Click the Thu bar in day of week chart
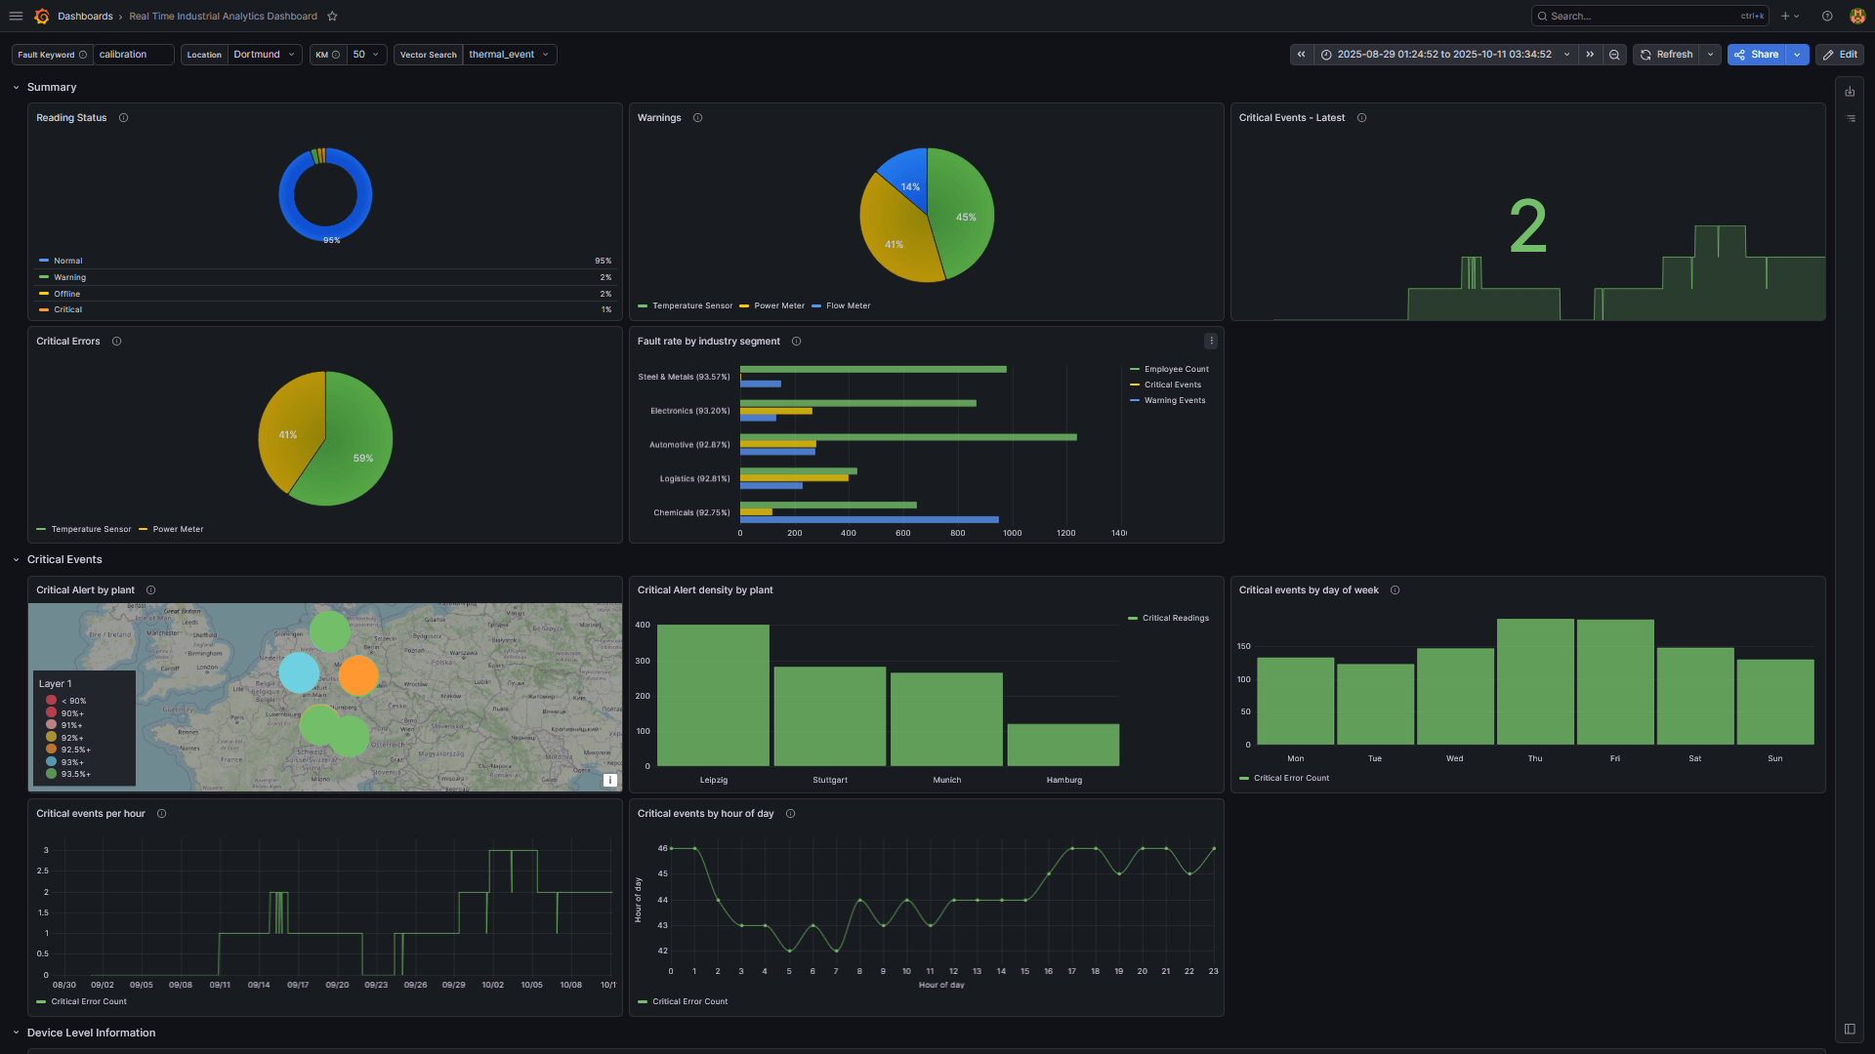1875x1054 pixels. pyautogui.click(x=1535, y=681)
